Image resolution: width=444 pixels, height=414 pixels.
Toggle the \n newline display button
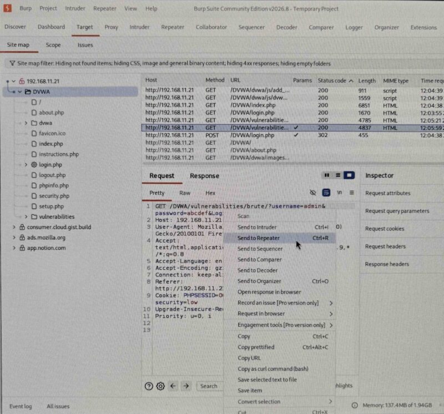[339, 193]
